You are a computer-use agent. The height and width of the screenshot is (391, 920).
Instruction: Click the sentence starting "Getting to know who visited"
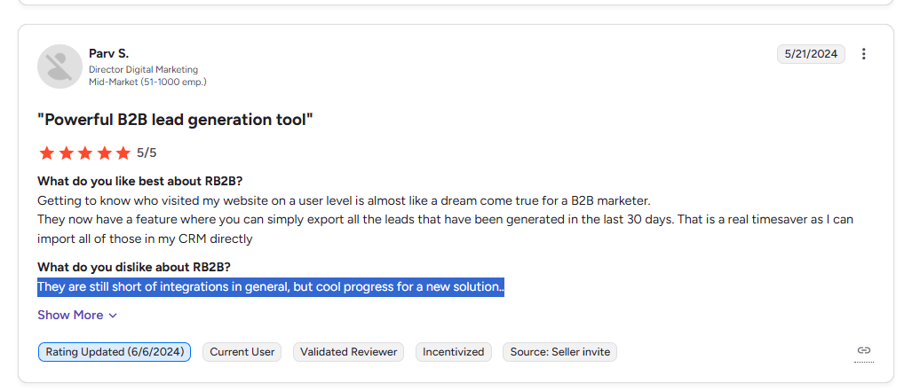point(344,200)
